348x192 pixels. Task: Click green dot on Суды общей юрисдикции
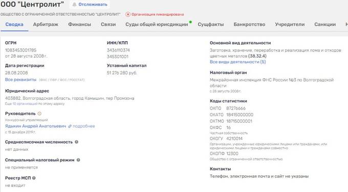click(190, 22)
